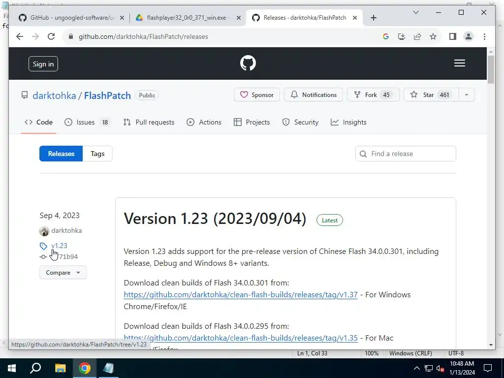Select the Releases toggle button
Viewport: 504px width, 378px height.
(61, 154)
